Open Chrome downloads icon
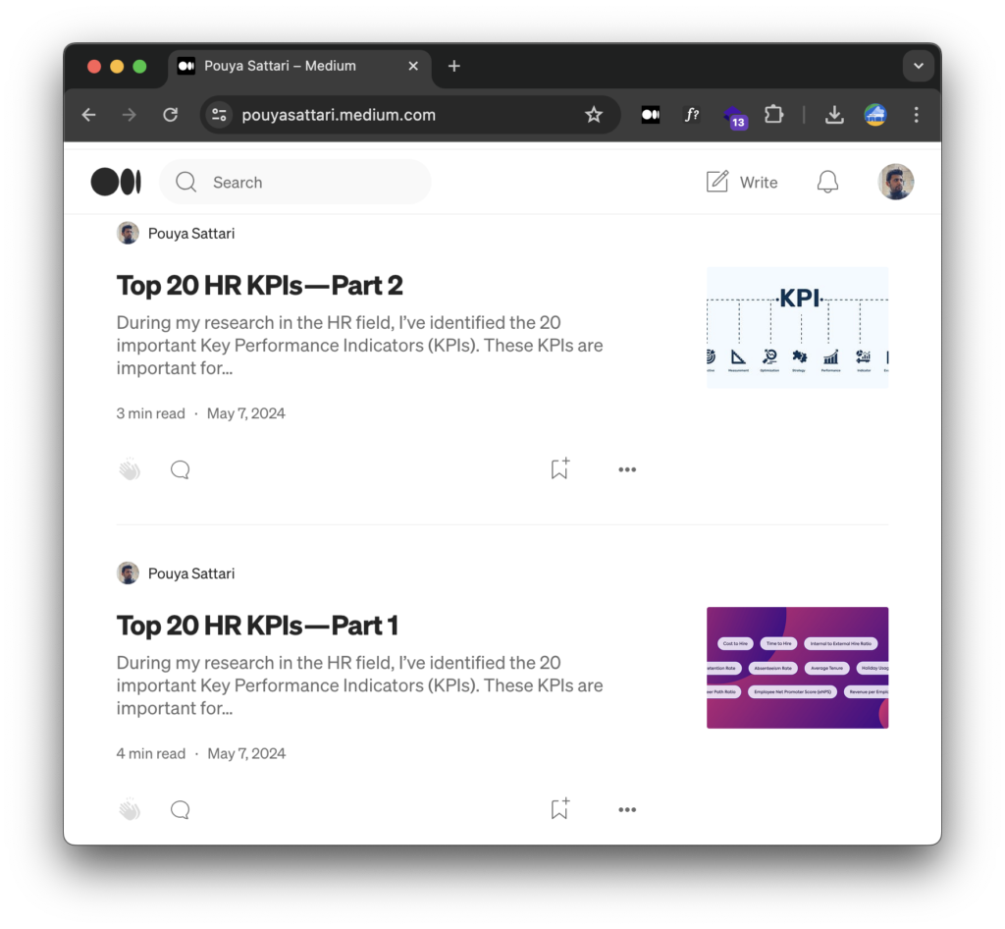 (x=834, y=115)
